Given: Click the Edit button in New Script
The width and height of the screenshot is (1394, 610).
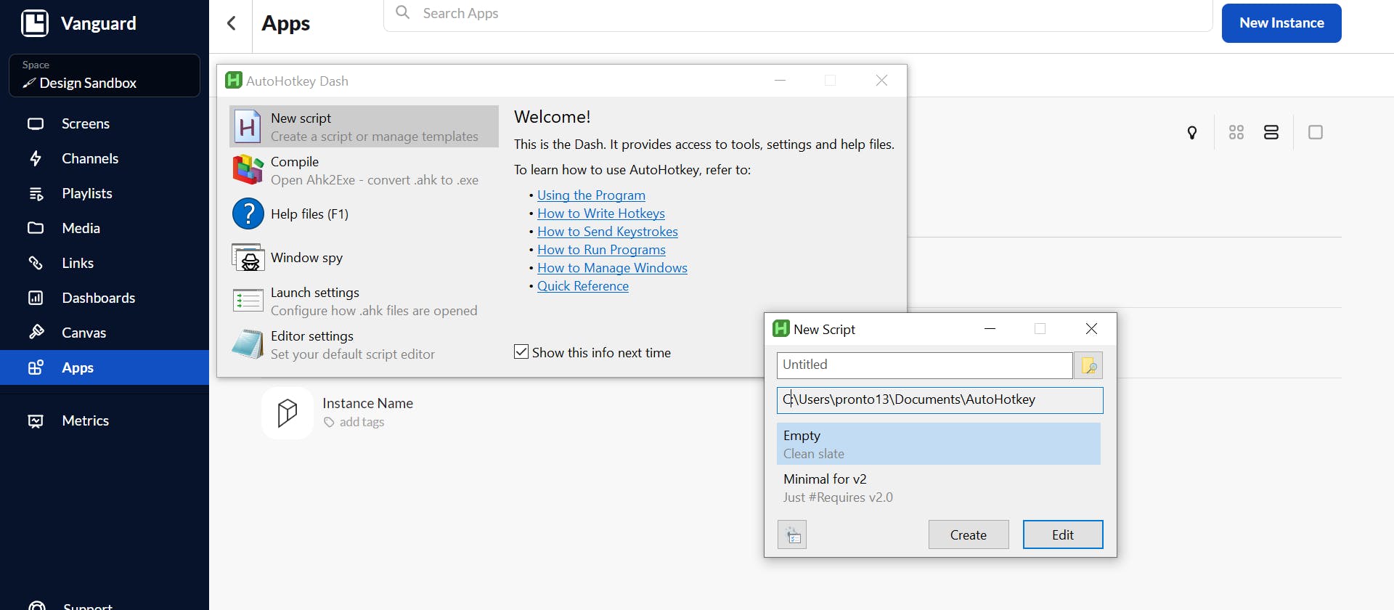Looking at the screenshot, I should coord(1063,534).
